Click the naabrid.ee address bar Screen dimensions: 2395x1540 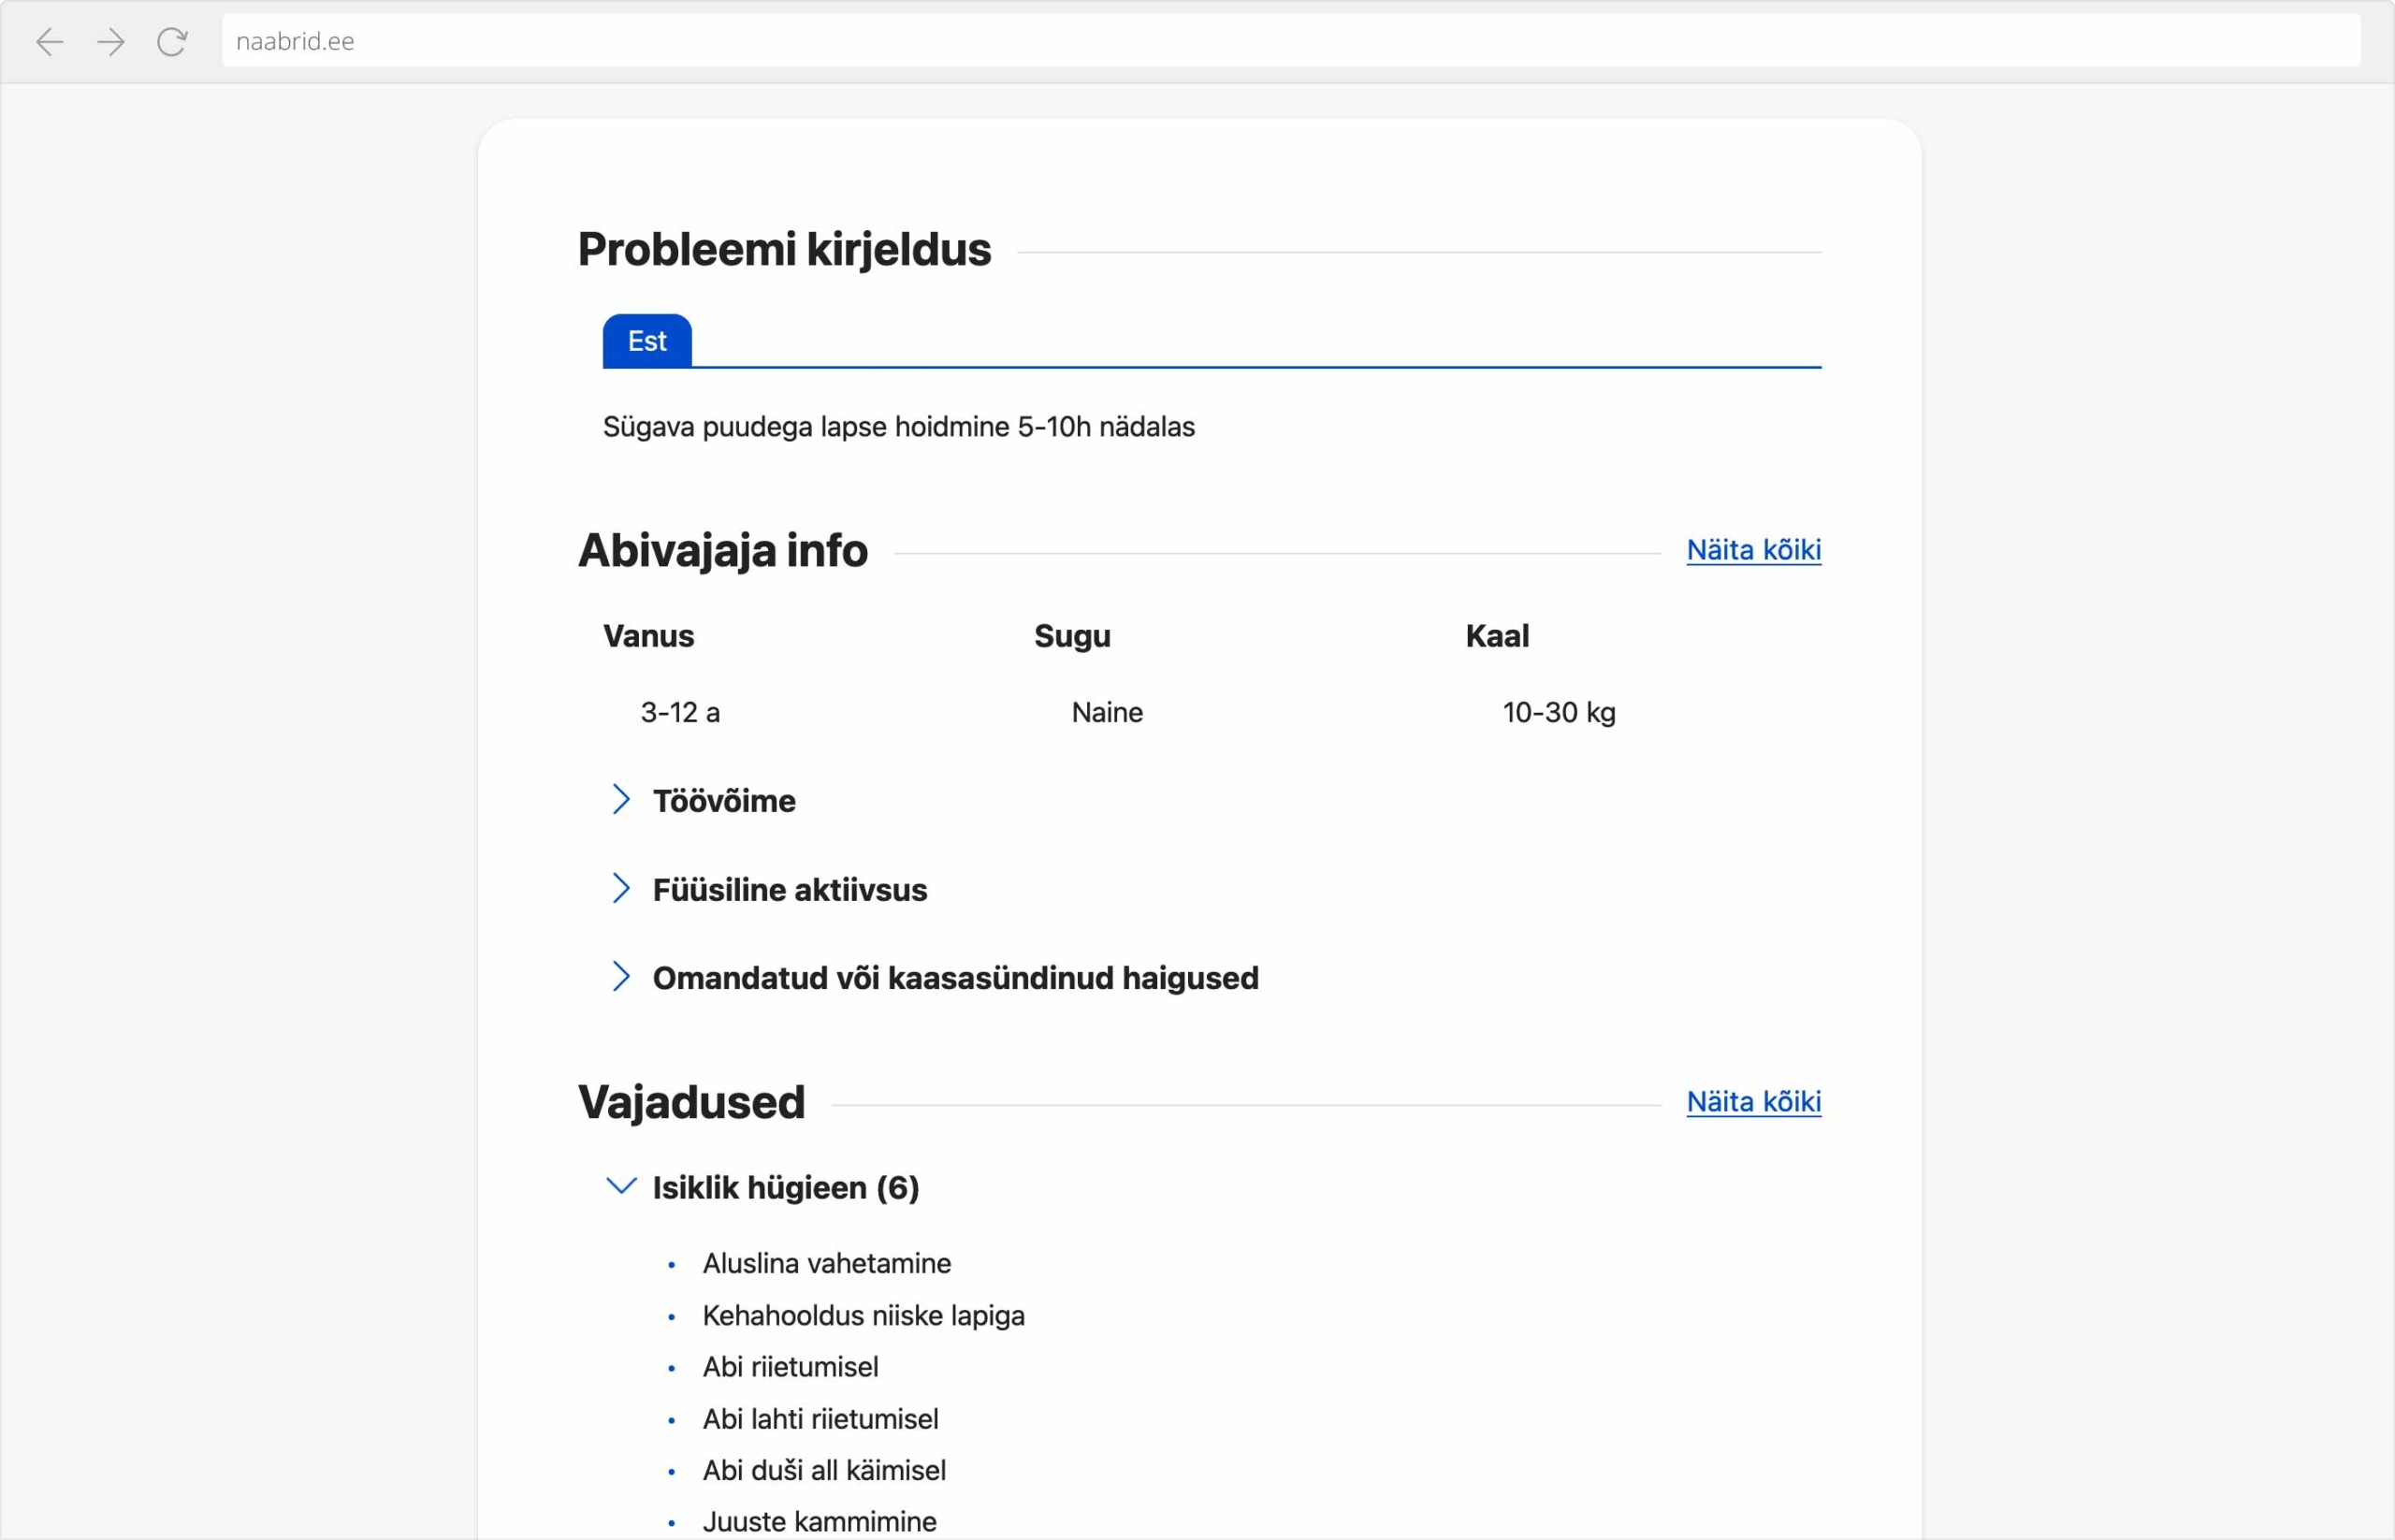1291,41
